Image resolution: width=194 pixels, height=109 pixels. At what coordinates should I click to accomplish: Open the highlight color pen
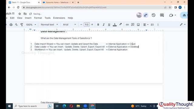120,24
